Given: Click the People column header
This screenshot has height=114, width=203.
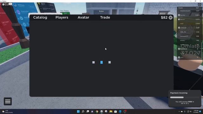Looking at the screenshot, I should tap(180, 8).
